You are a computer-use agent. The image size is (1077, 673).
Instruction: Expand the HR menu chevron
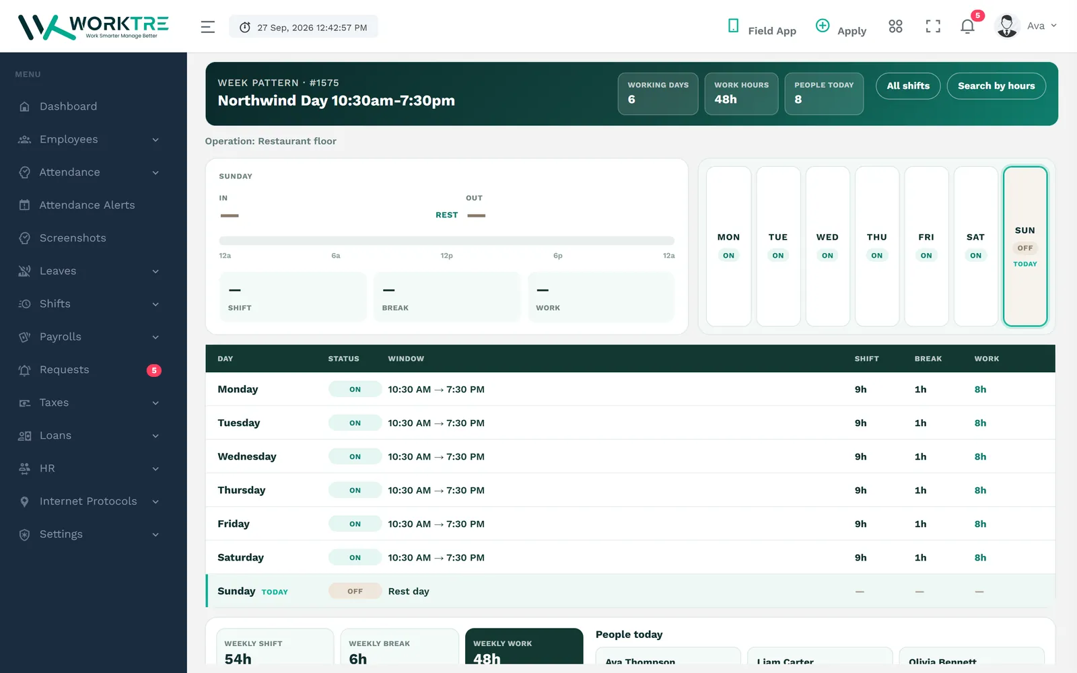point(155,469)
